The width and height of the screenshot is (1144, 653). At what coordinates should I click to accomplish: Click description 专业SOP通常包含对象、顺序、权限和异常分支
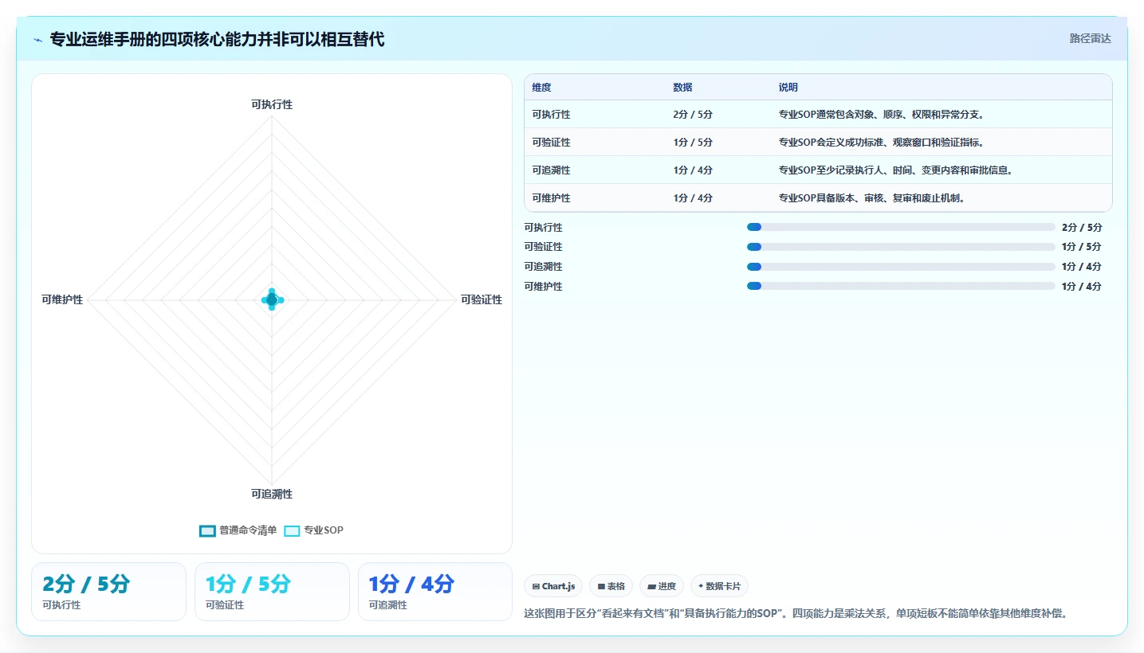tap(882, 115)
